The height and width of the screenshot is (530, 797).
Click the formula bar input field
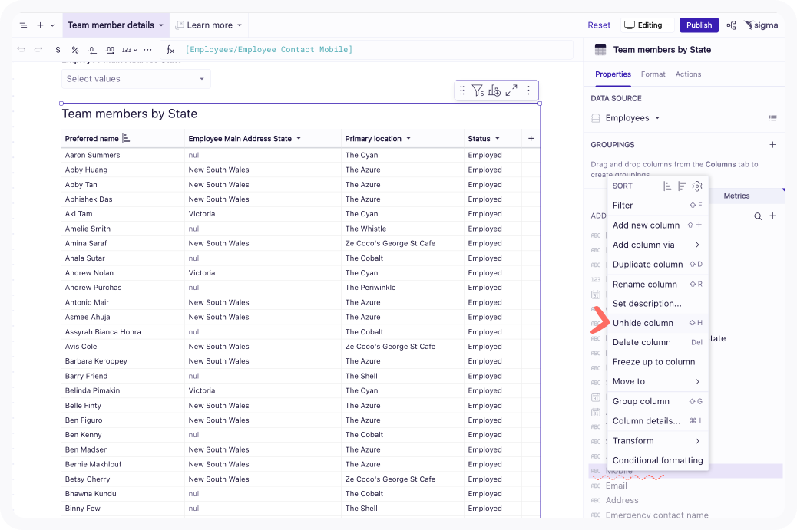pyautogui.click(x=376, y=50)
